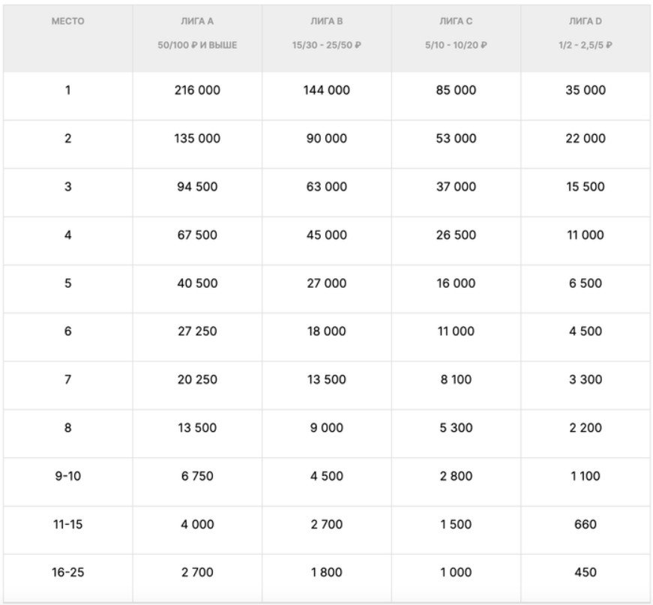
Task: Click the 85 000 value
Action: pos(456,91)
